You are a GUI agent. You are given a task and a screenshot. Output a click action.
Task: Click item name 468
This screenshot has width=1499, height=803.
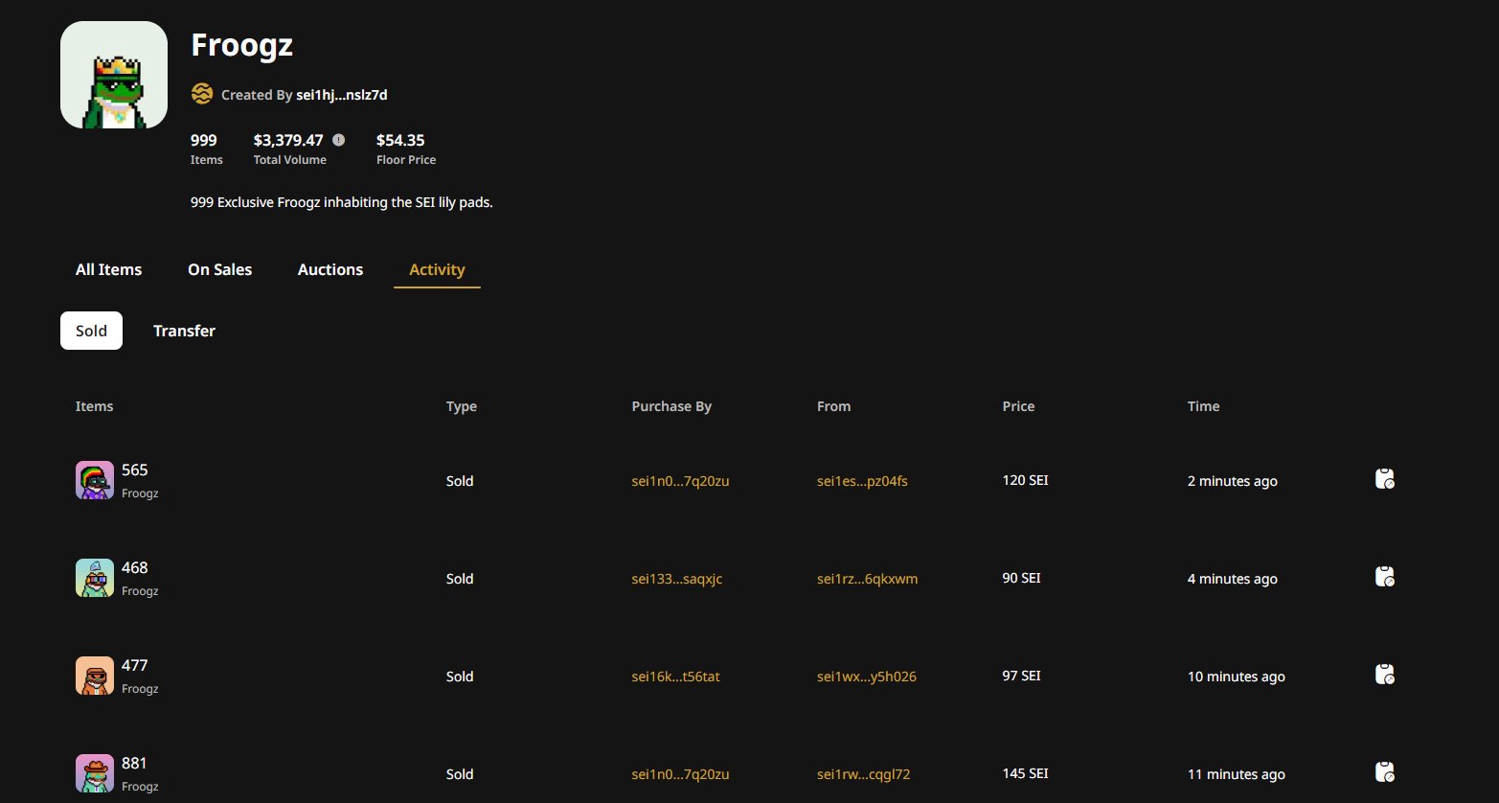tap(135, 567)
